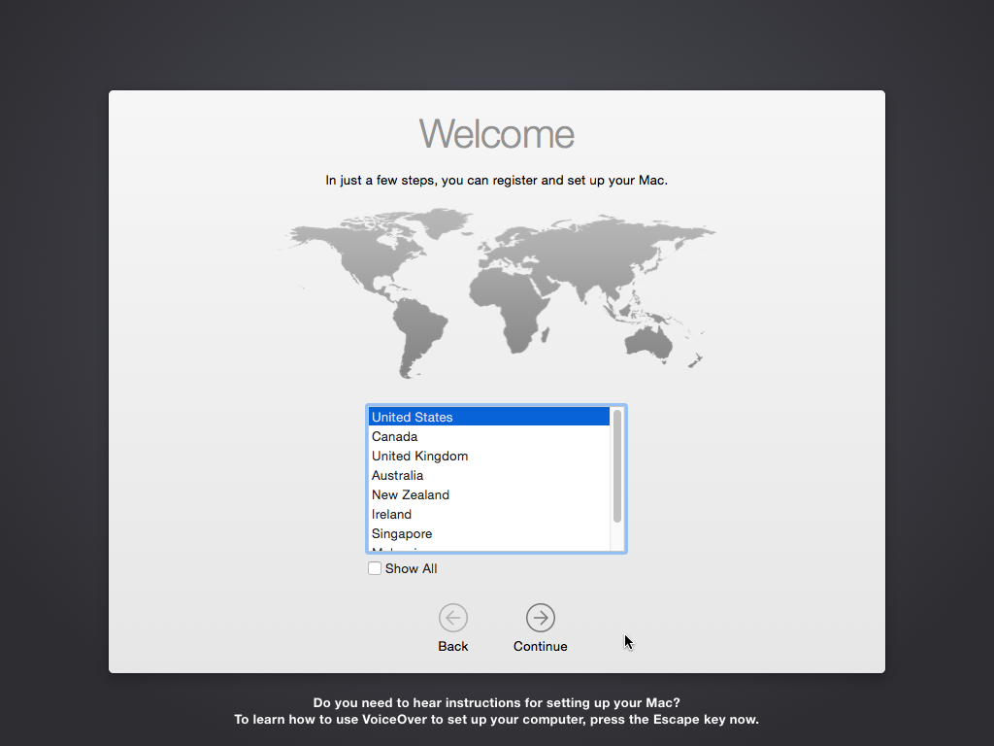The image size is (994, 746).
Task: Click the VoiceOver instructions text at bottom
Action: pos(497,711)
